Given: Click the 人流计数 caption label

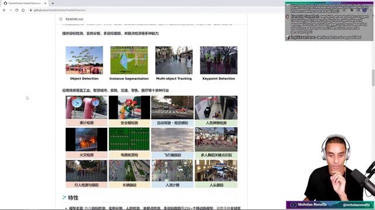Looking at the screenshot, I should pos(172,185).
